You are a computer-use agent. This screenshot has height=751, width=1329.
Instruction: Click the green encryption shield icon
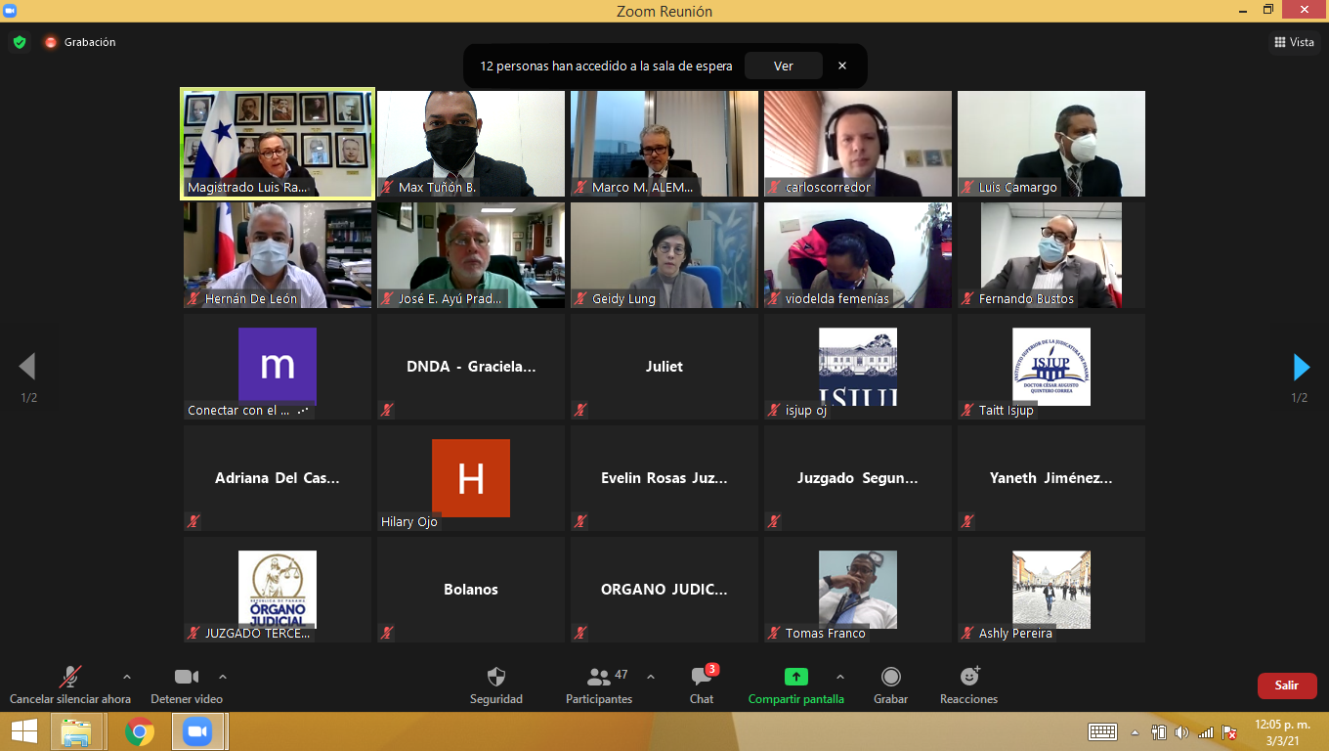click(x=19, y=42)
